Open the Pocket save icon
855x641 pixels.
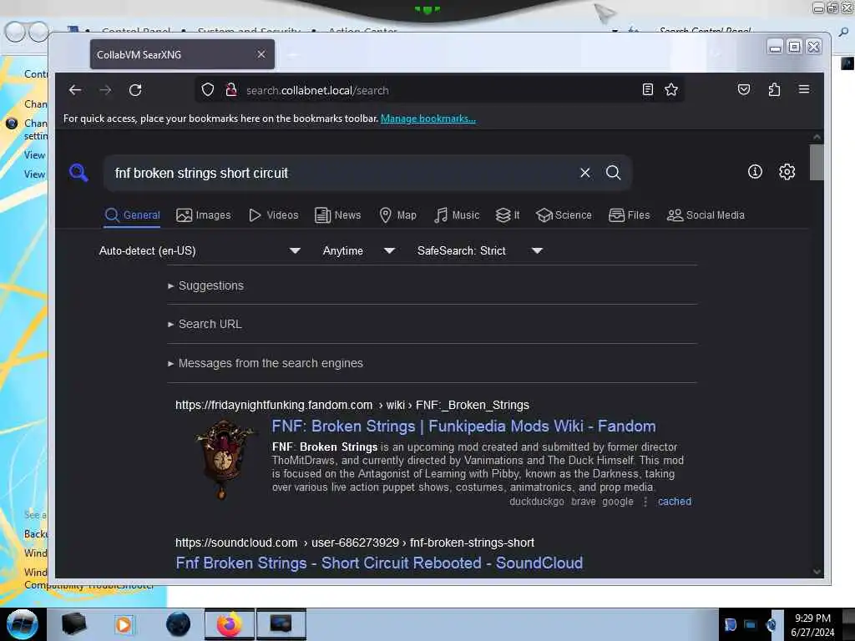[x=744, y=89]
